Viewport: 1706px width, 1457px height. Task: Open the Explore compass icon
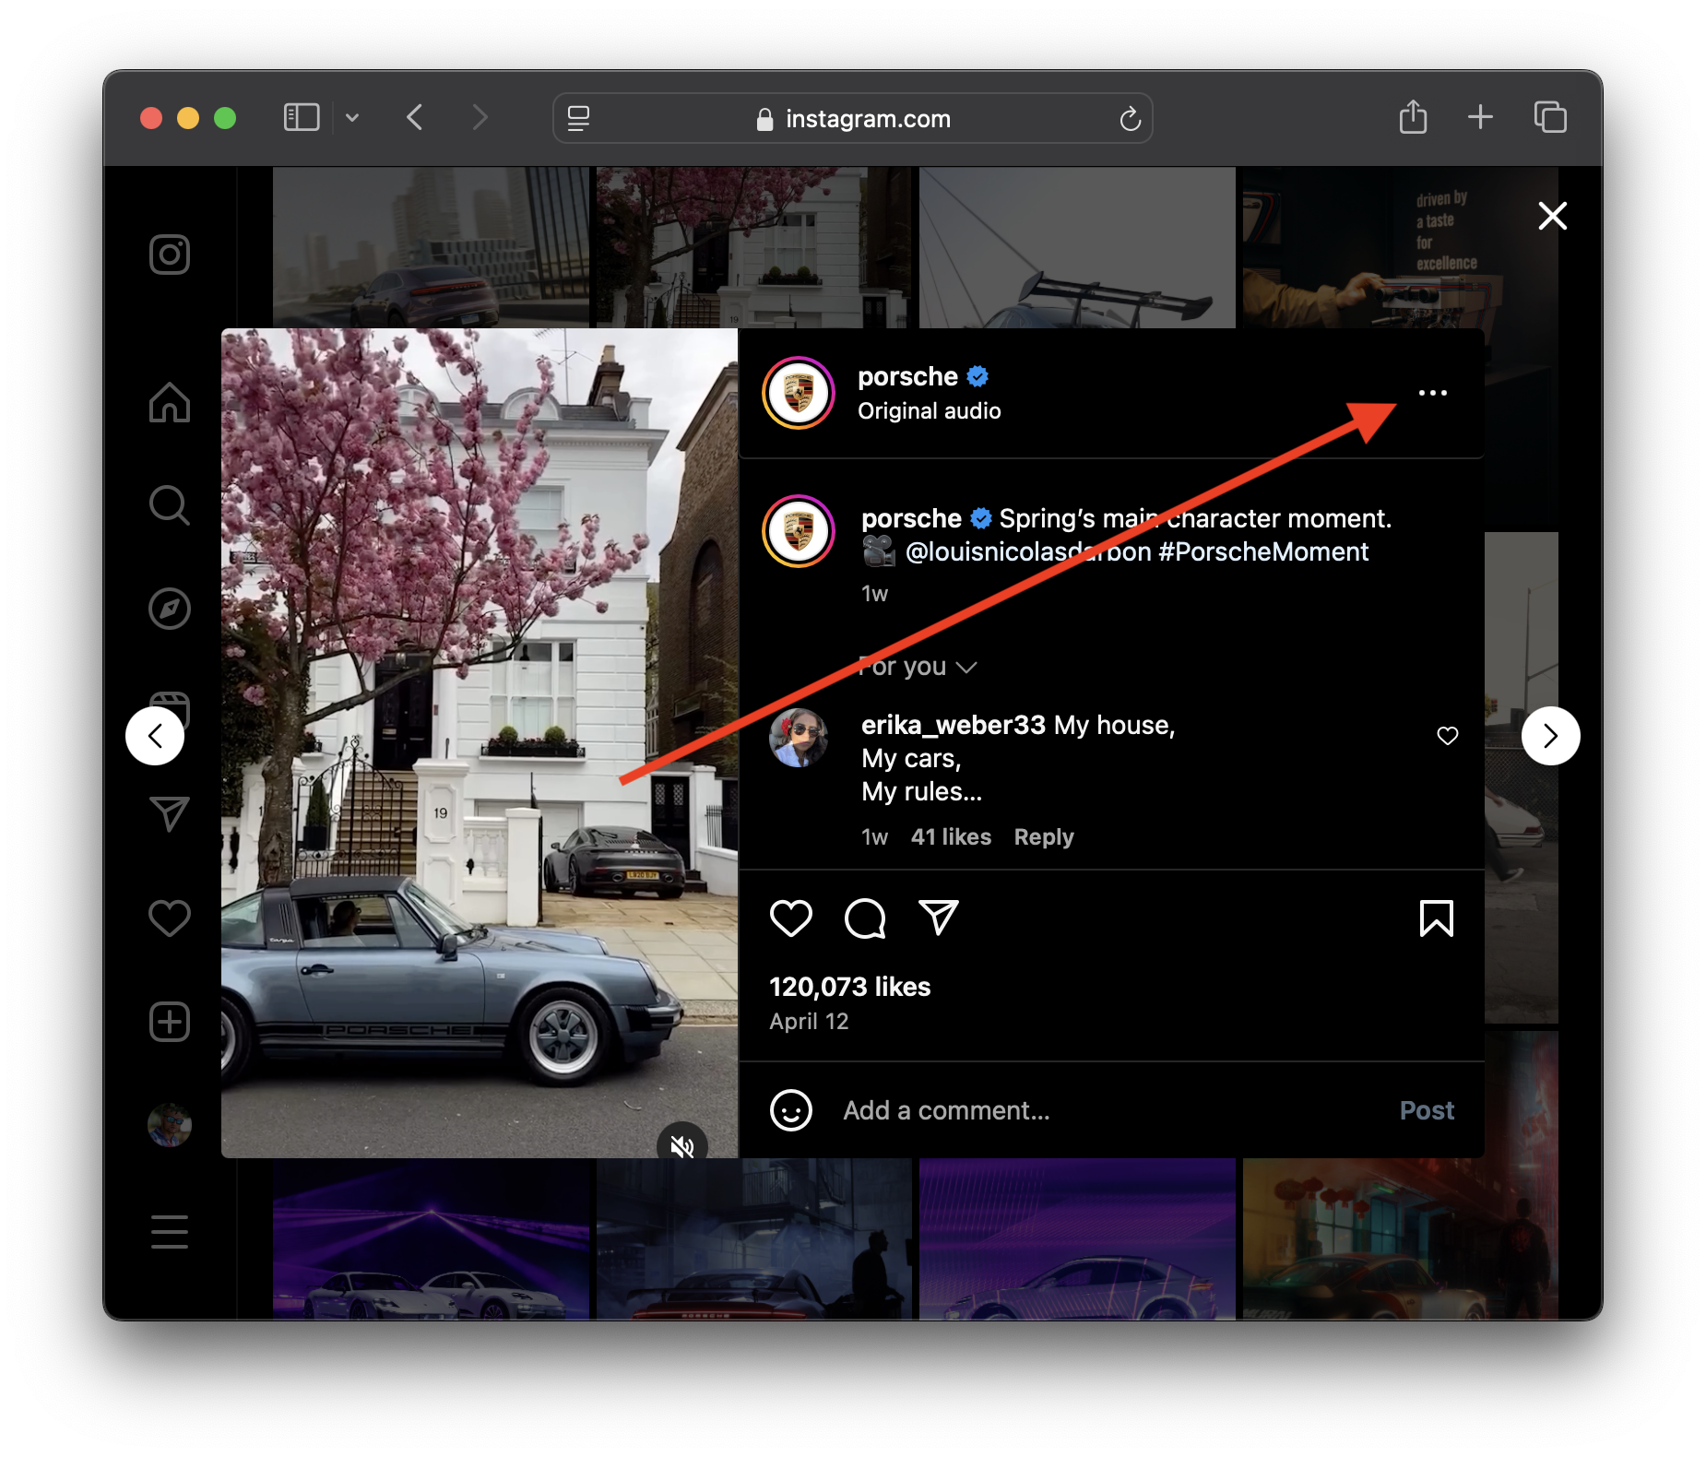[170, 609]
